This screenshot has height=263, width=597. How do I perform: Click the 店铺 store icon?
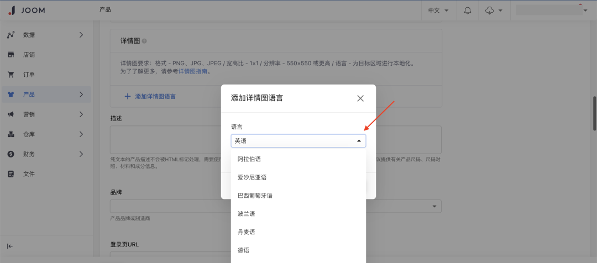tap(11, 55)
